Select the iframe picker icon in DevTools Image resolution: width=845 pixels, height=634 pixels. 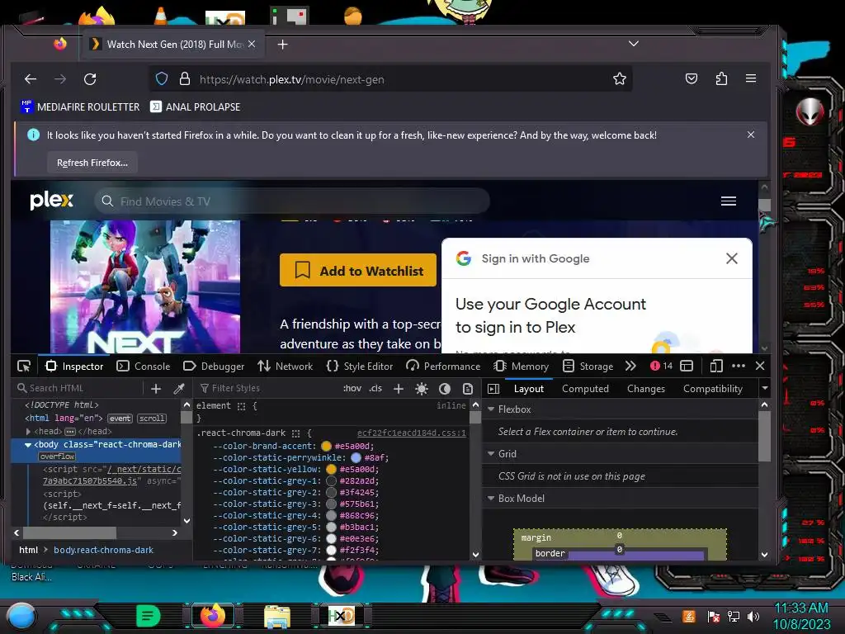click(x=687, y=366)
